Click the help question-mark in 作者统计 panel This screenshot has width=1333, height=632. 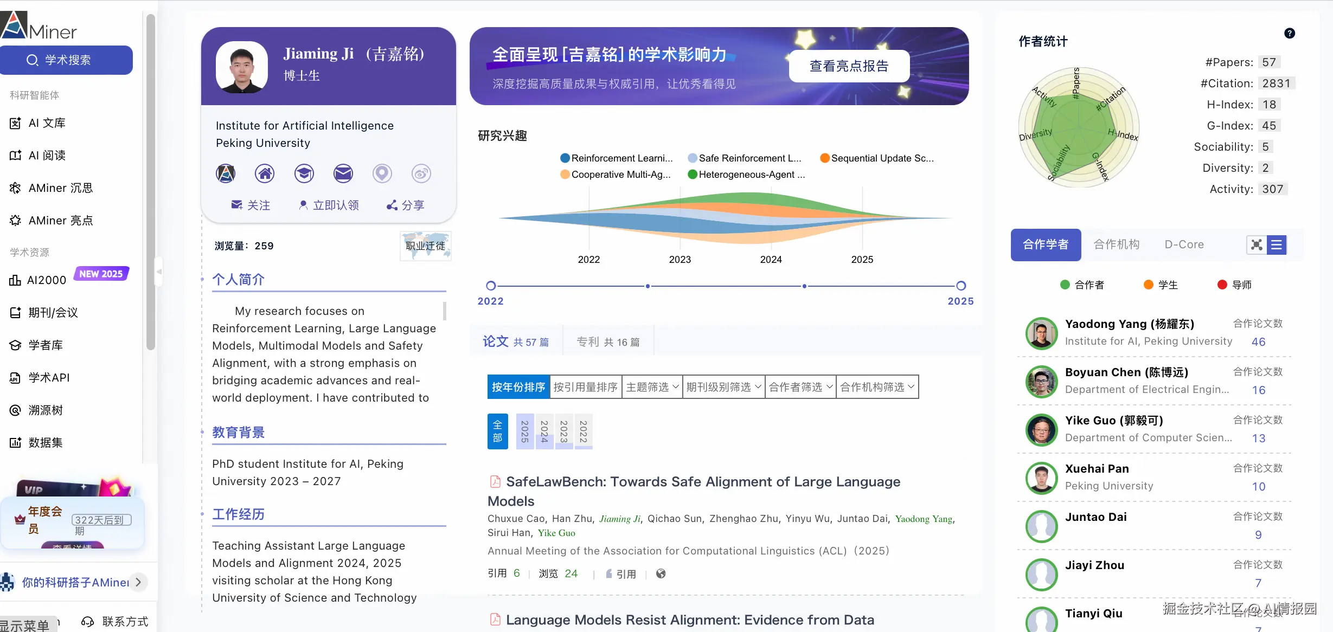pyautogui.click(x=1291, y=33)
